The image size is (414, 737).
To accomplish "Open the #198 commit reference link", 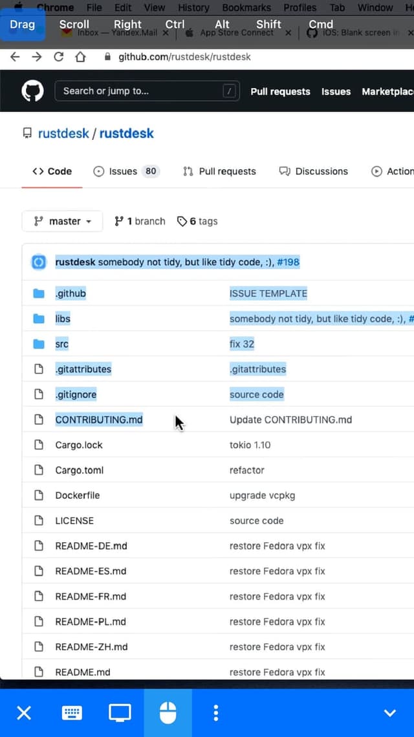I will (x=289, y=262).
